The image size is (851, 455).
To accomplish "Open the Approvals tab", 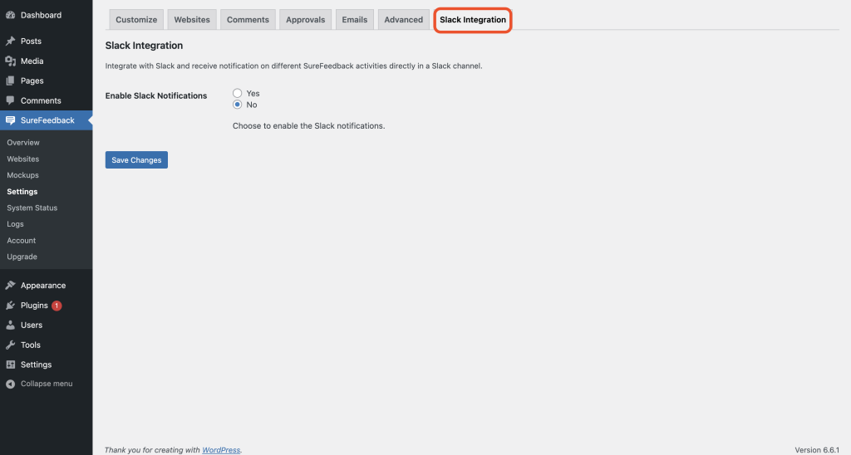I will pos(306,20).
